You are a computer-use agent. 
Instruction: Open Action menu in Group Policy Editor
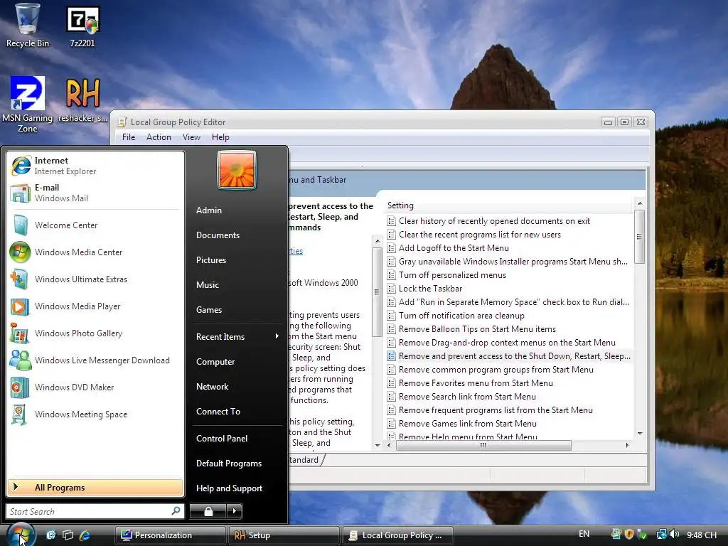click(x=159, y=137)
